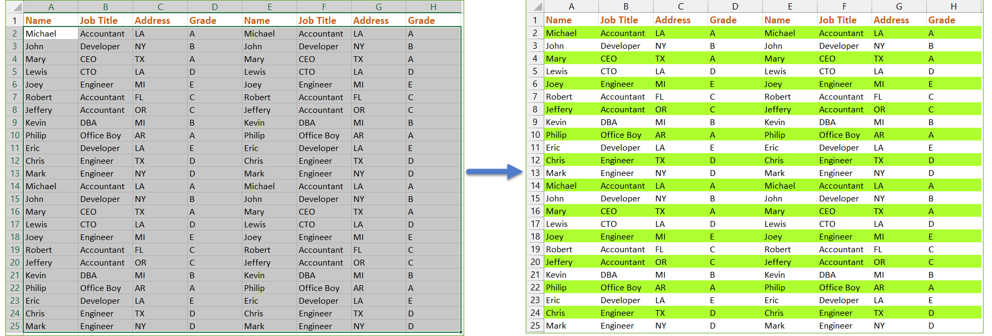Click header cell F1 Job Title in right sheet
This screenshot has width=992, height=336.
coord(845,20)
